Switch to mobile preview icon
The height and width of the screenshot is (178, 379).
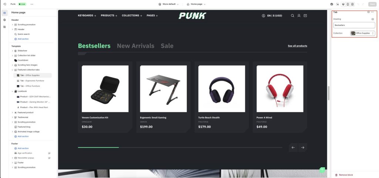(348, 4)
